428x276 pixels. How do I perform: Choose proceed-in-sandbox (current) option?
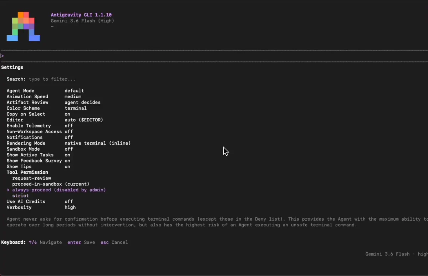[x=51, y=184]
